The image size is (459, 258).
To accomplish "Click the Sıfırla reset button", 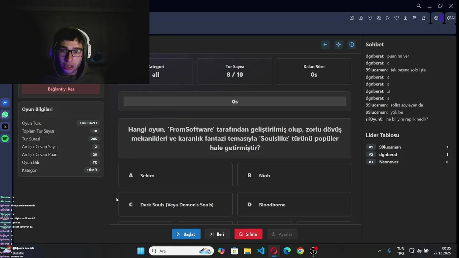I will tap(248, 234).
